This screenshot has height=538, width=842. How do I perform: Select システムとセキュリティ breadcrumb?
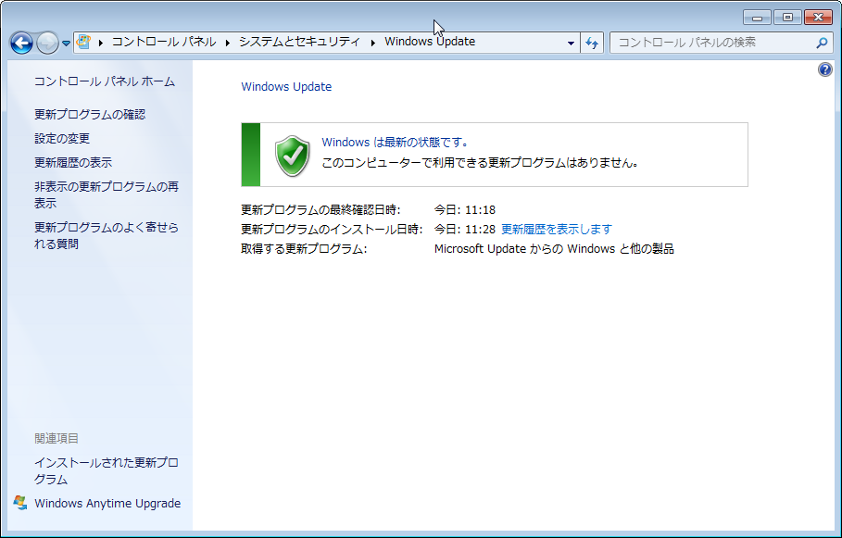(299, 42)
